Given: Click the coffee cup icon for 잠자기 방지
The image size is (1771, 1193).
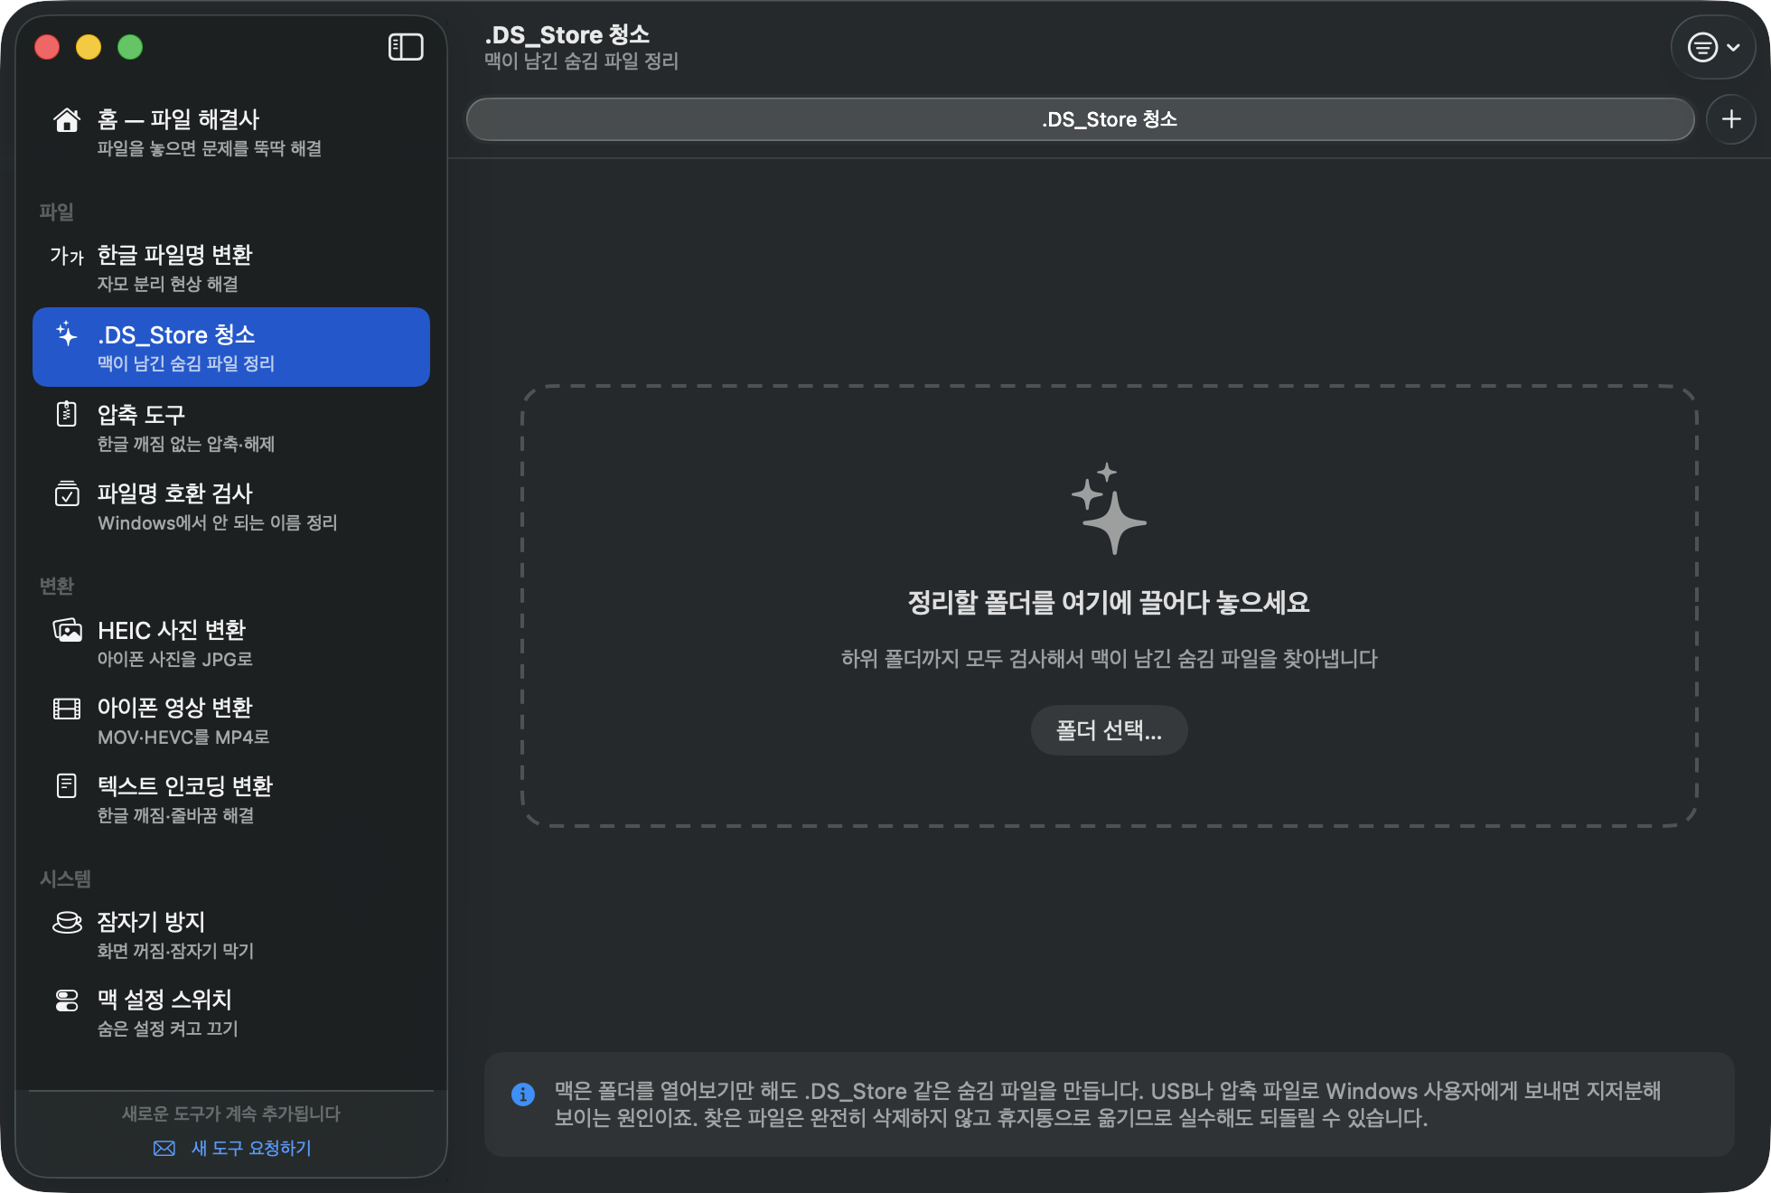Looking at the screenshot, I should coord(67,922).
